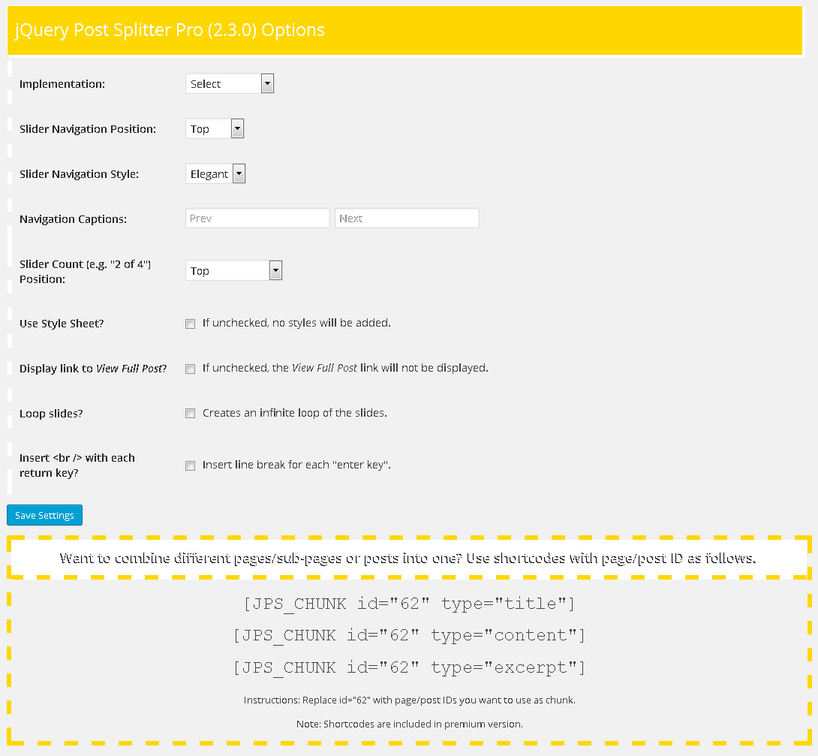
Task: Click the 'Want to combine different pages' banner text
Action: pos(408,559)
